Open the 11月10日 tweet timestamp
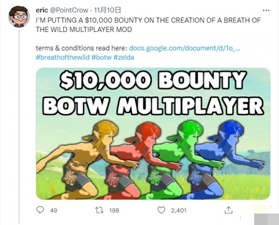The height and width of the screenshot is (225, 279). pos(107,10)
